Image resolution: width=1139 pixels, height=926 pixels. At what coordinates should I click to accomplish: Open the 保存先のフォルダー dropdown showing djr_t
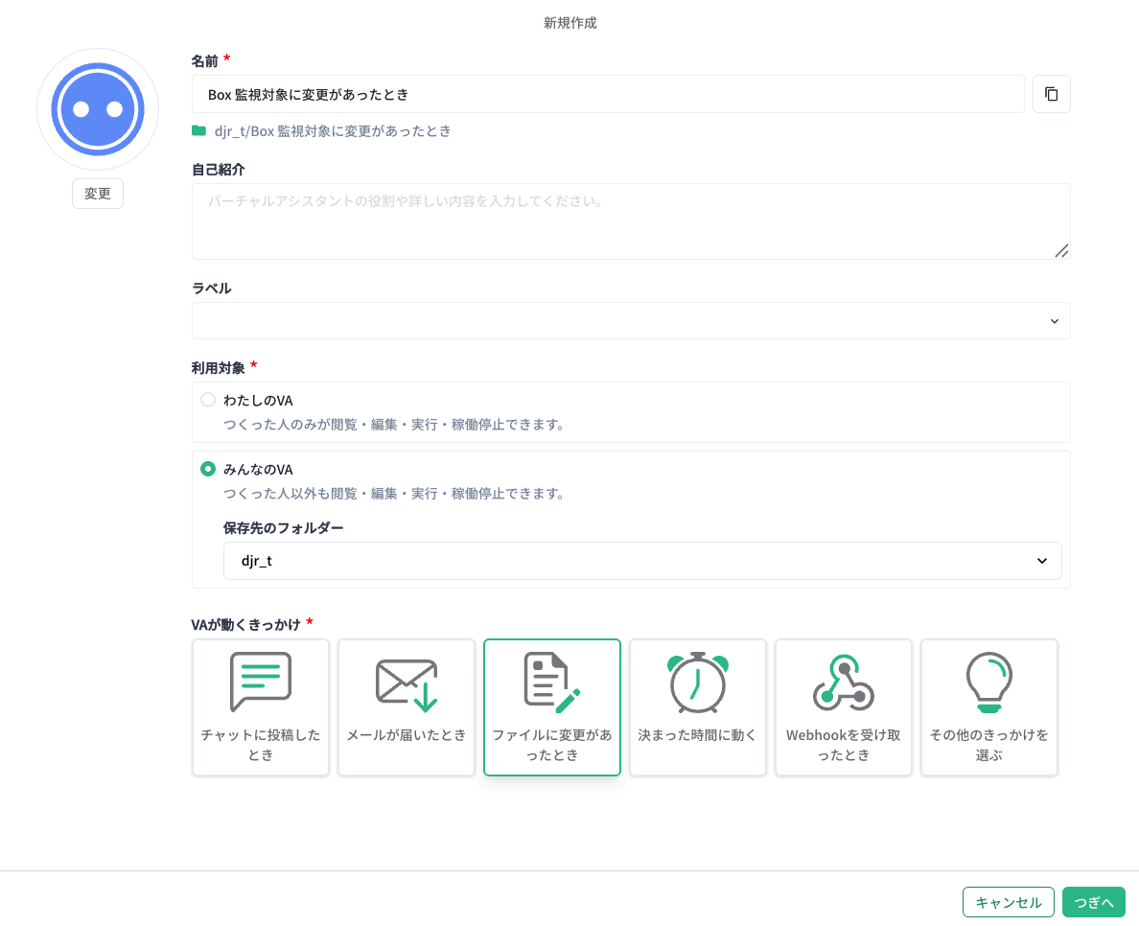tap(642, 561)
